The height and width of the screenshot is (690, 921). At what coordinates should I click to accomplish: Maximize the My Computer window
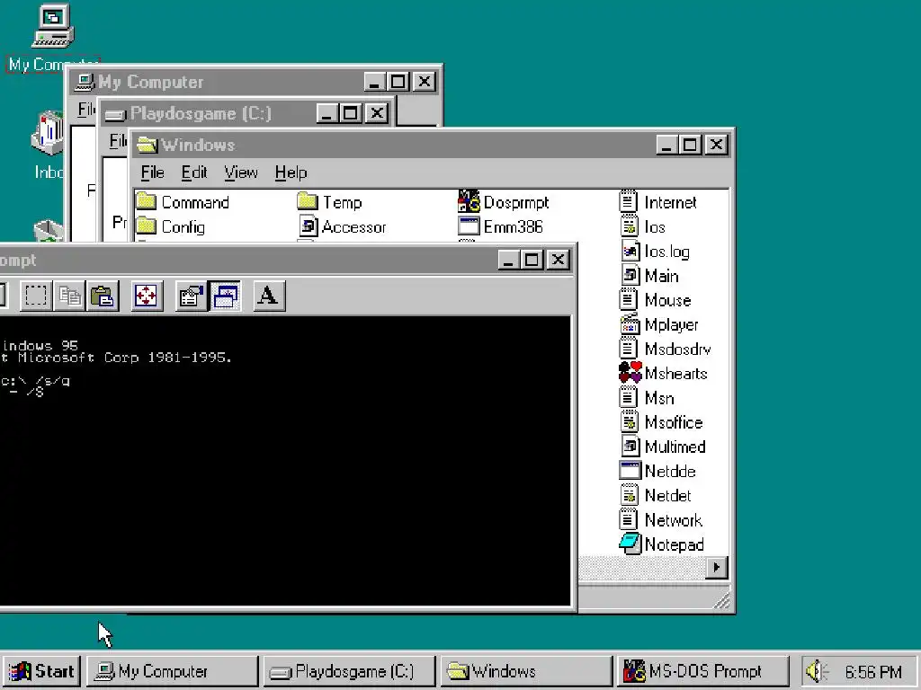pos(398,81)
